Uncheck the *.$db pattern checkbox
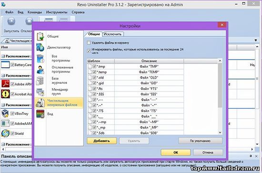Viewport: 262px width, 173px height. tap(94, 132)
